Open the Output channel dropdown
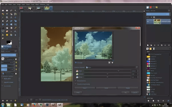 112,67
